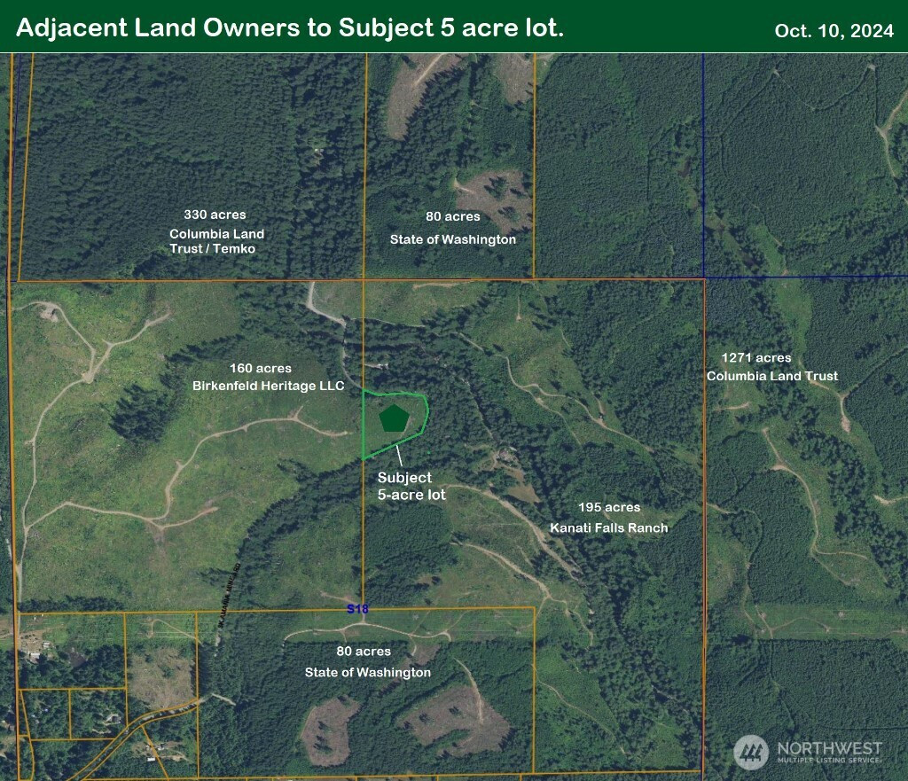Image resolution: width=908 pixels, height=781 pixels.
Task: Select the "1271 acres" parcel label
Action: (756, 357)
